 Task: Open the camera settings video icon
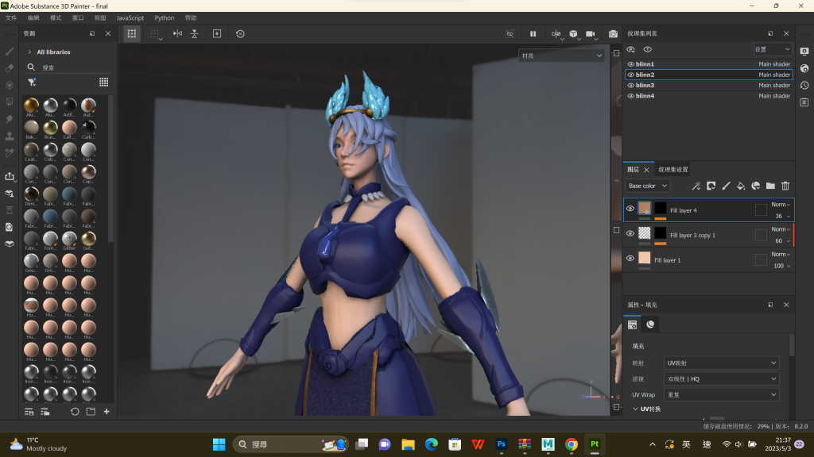click(x=591, y=33)
